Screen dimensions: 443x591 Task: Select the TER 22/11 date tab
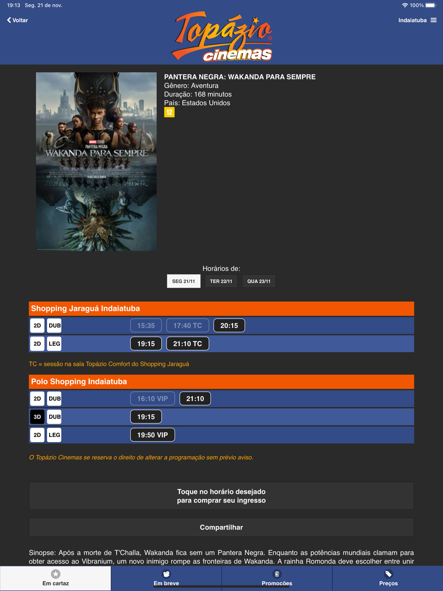click(x=221, y=281)
